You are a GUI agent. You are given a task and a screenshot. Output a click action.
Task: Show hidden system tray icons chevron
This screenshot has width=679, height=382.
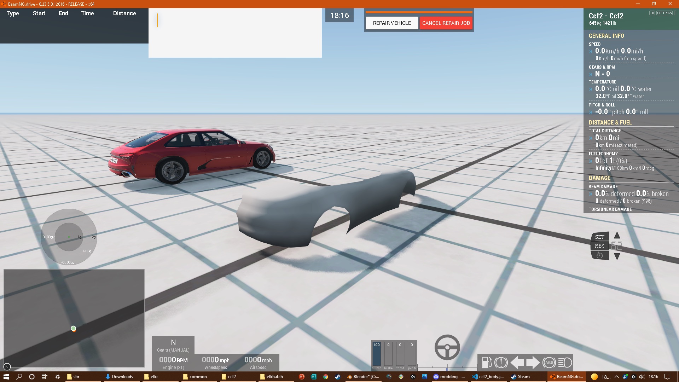point(617,377)
